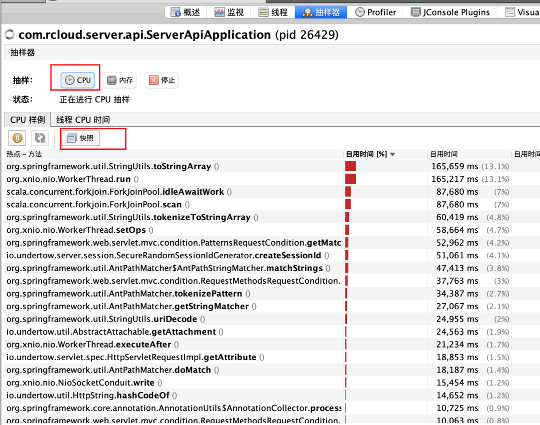Screen dimensions: 540x425
Task: Open the JConsole Plugins tab
Action: click(450, 12)
